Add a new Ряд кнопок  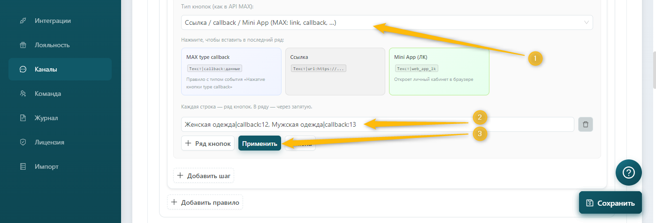208,144
